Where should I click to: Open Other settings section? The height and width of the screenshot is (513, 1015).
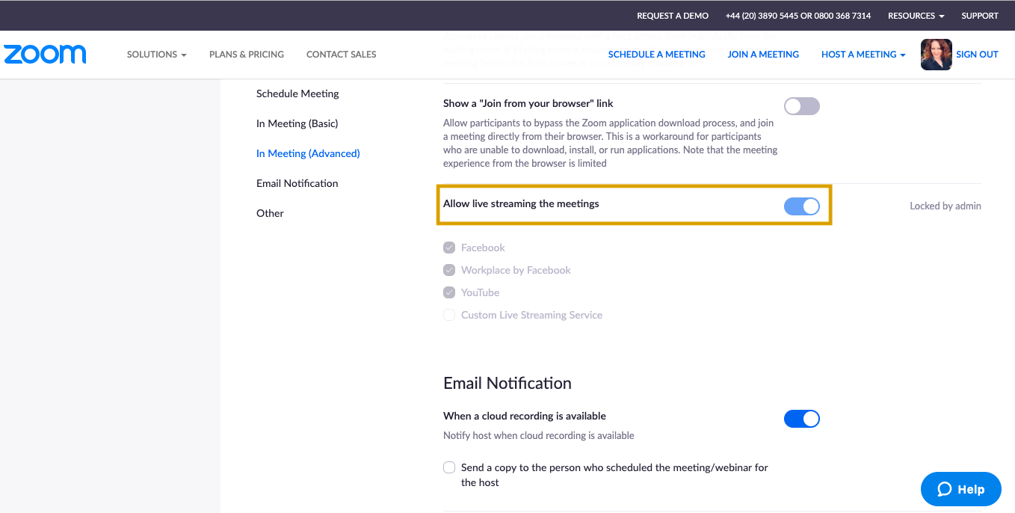coord(270,213)
